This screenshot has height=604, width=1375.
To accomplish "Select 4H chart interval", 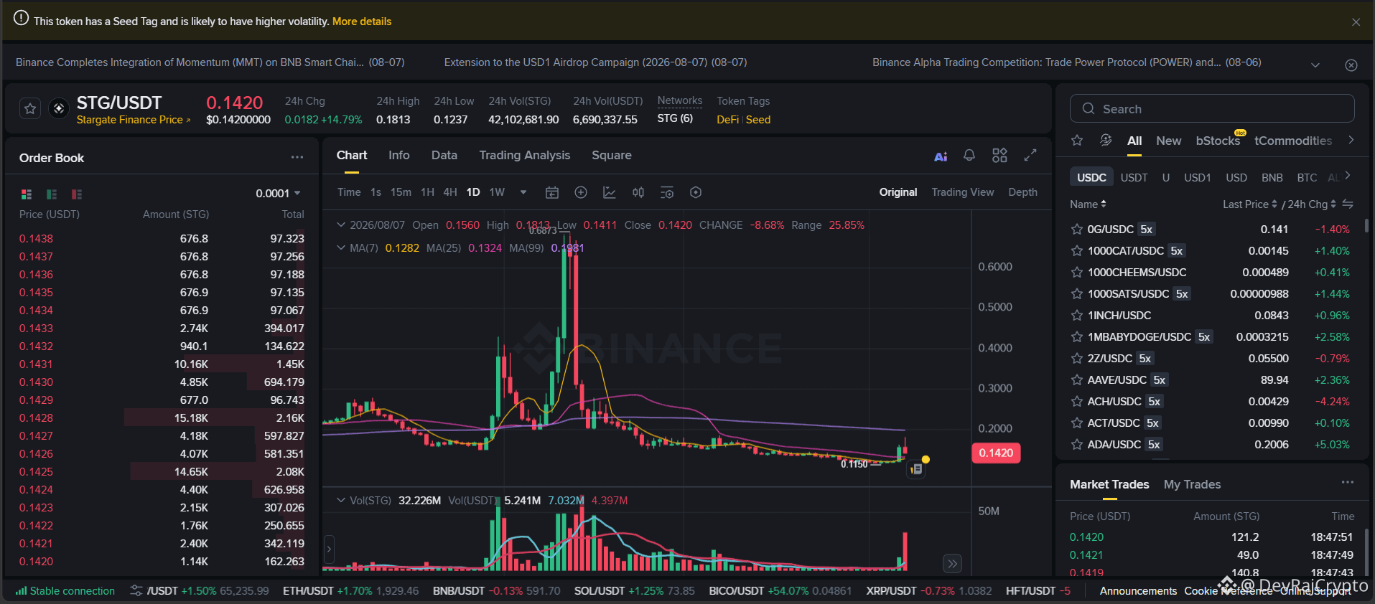I will pyautogui.click(x=450, y=192).
